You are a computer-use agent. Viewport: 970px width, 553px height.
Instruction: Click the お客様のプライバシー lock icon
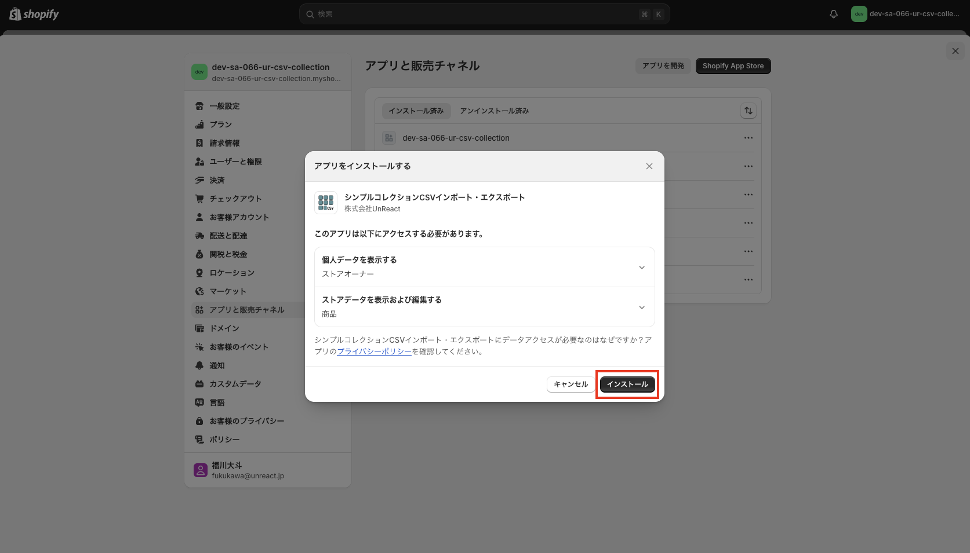point(199,421)
